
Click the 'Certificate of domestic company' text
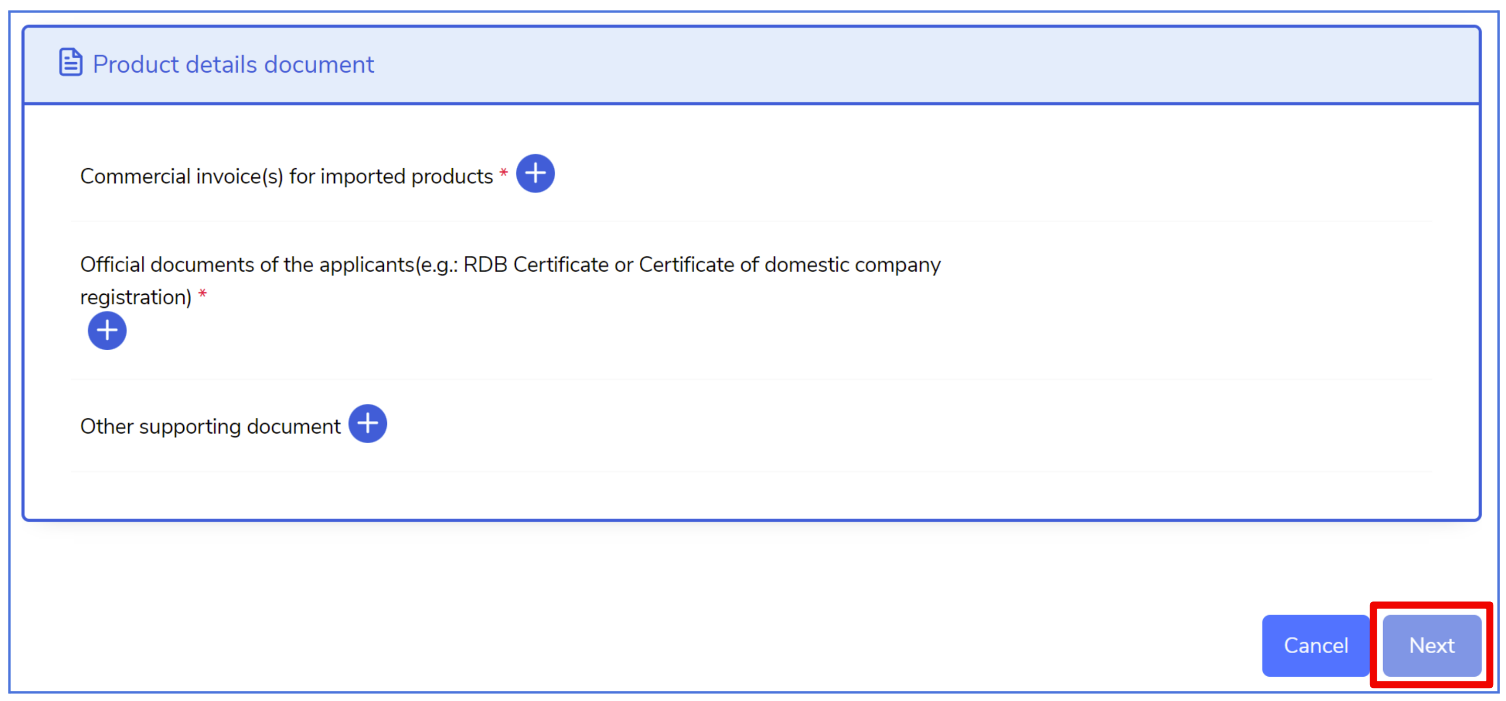pos(789,265)
